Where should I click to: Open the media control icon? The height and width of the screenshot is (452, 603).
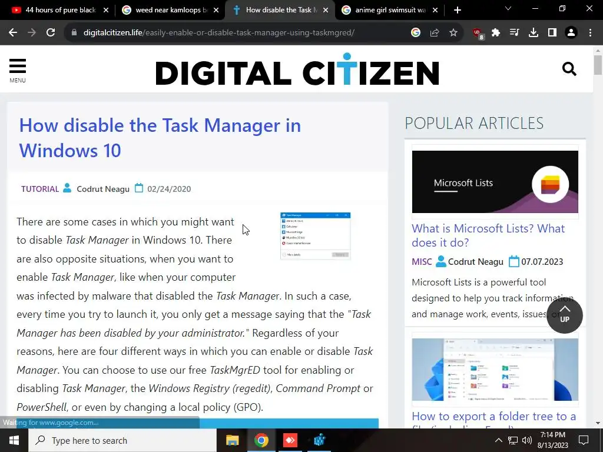[x=514, y=33]
